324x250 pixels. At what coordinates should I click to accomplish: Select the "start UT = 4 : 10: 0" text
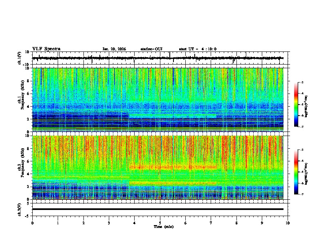[198, 49]
